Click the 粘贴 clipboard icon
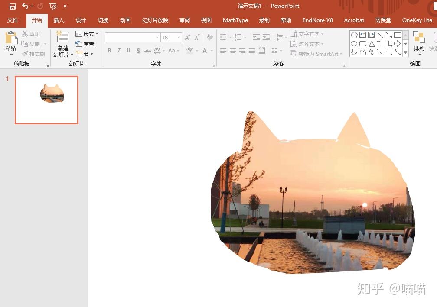 click(11, 38)
